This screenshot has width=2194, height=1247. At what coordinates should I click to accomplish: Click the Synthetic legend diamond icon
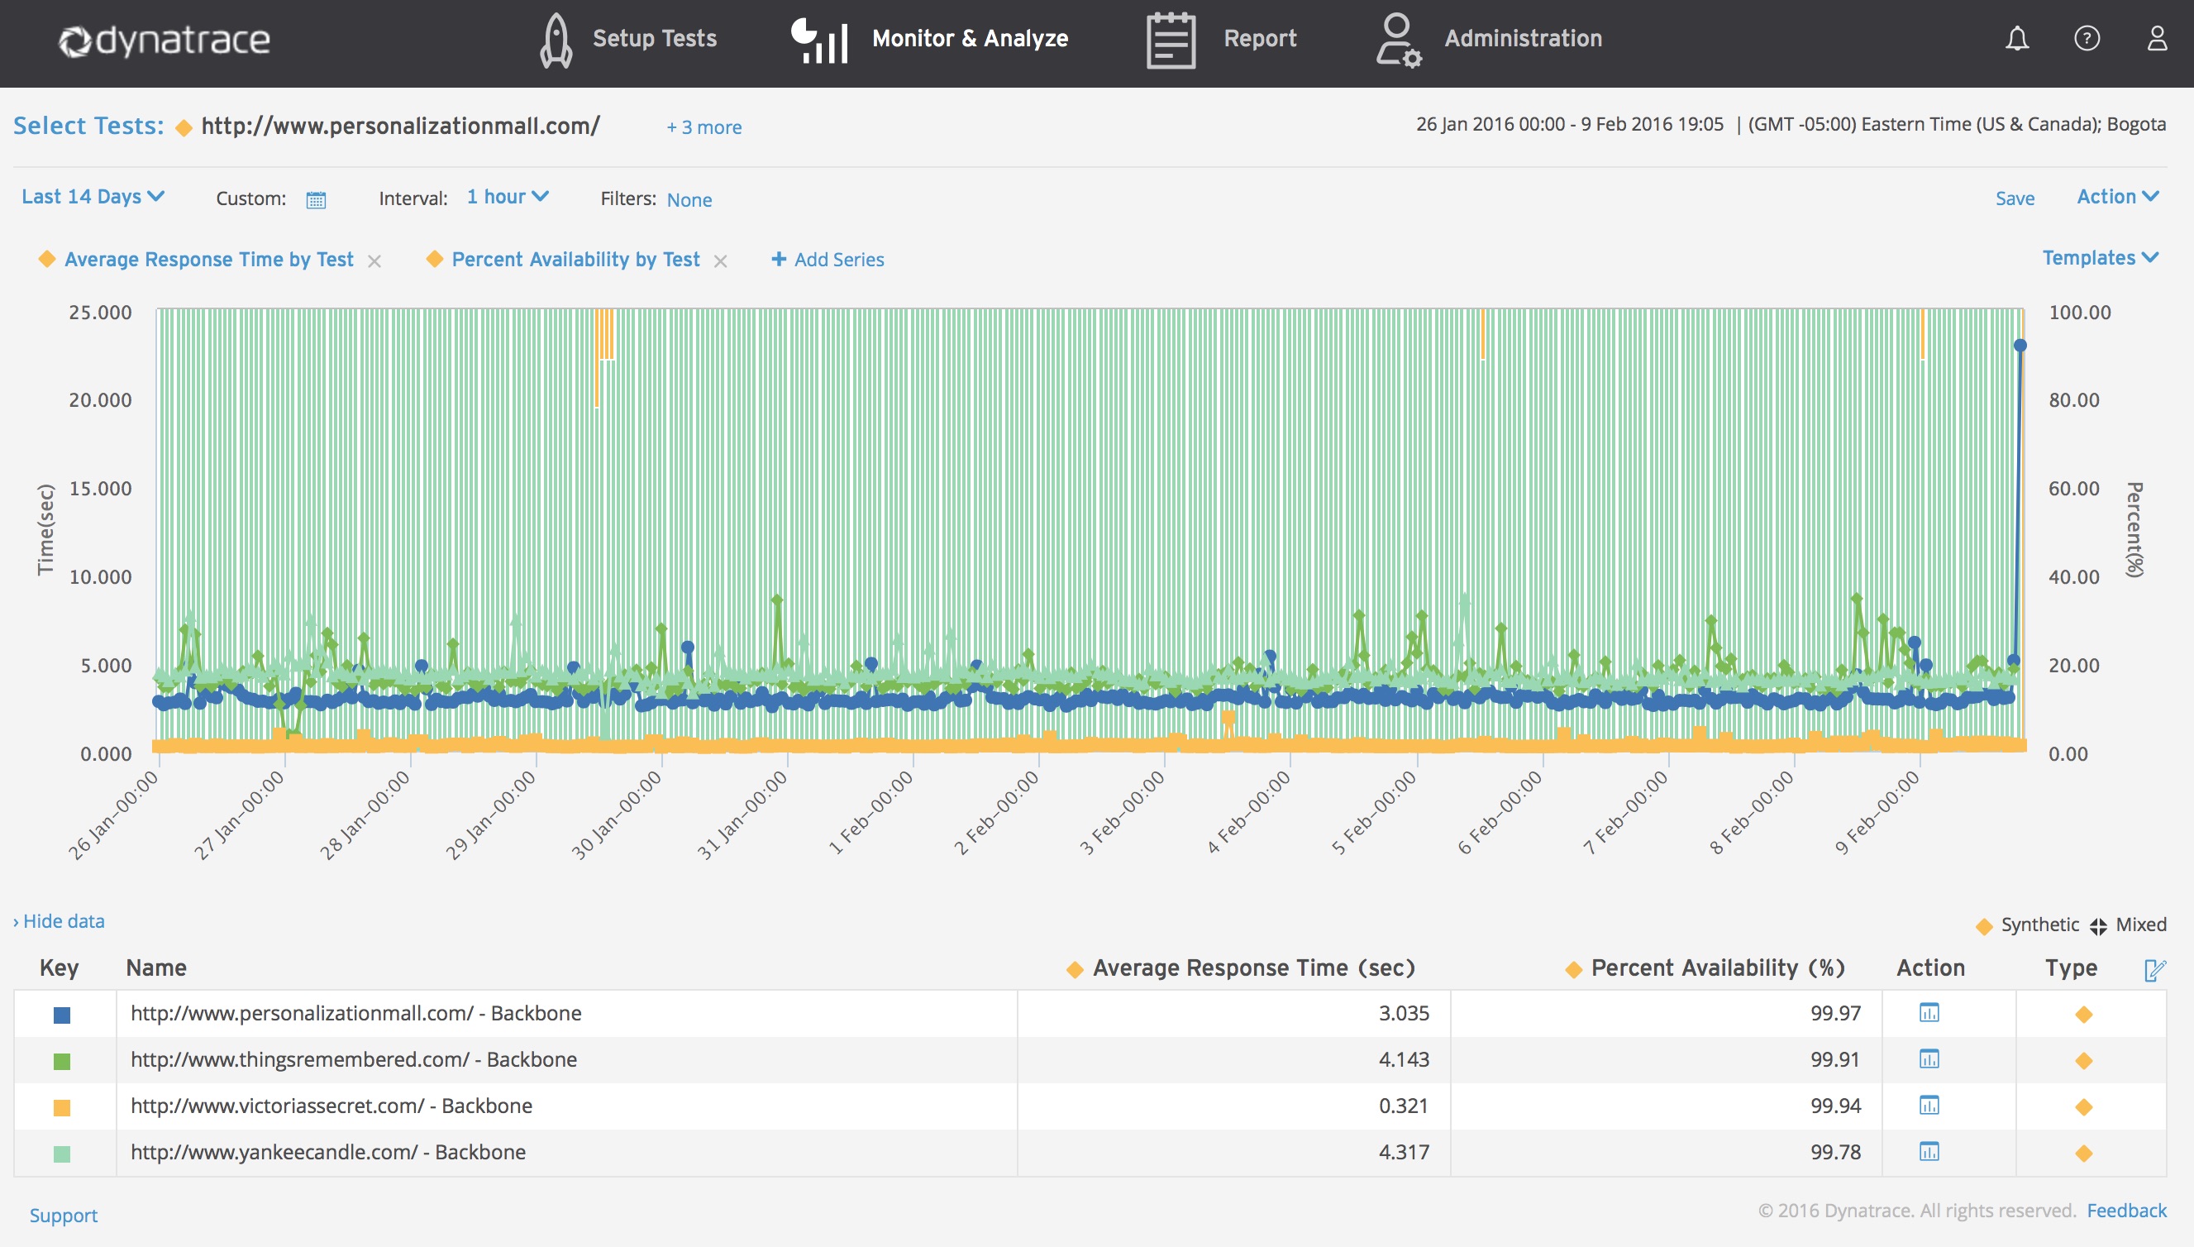tap(1983, 927)
